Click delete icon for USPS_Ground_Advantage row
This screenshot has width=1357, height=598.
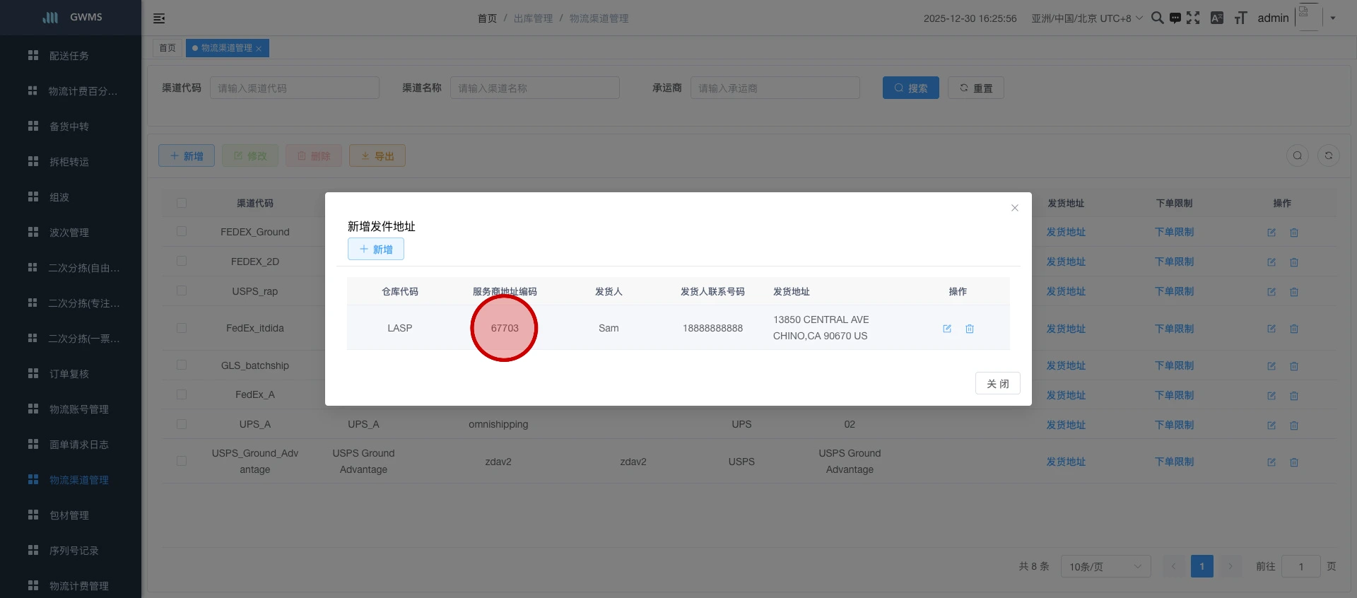point(1294,462)
